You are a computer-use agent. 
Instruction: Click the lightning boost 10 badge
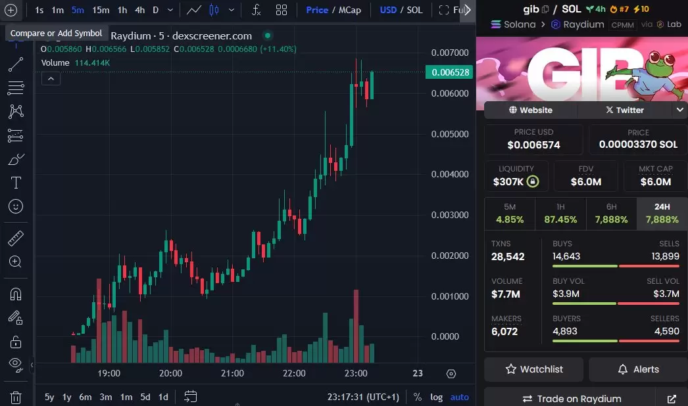(x=641, y=9)
